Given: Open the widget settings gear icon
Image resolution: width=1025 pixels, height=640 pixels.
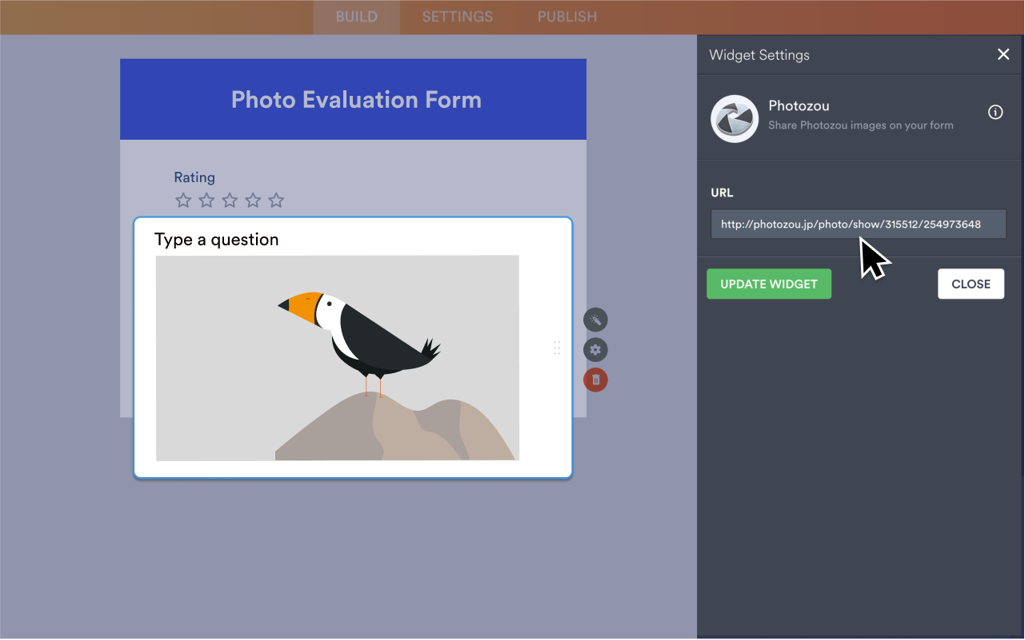Looking at the screenshot, I should click(595, 349).
